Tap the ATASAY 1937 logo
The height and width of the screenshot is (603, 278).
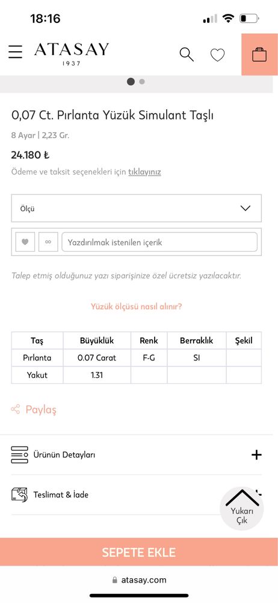tap(72, 54)
